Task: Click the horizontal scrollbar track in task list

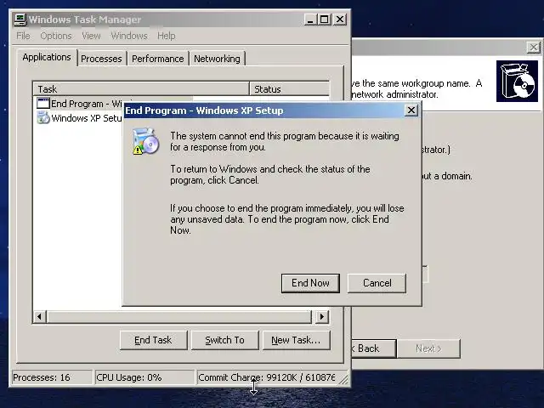Action: pyautogui.click(x=180, y=316)
